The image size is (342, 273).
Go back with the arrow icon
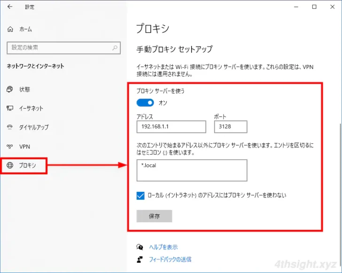(x=10, y=7)
